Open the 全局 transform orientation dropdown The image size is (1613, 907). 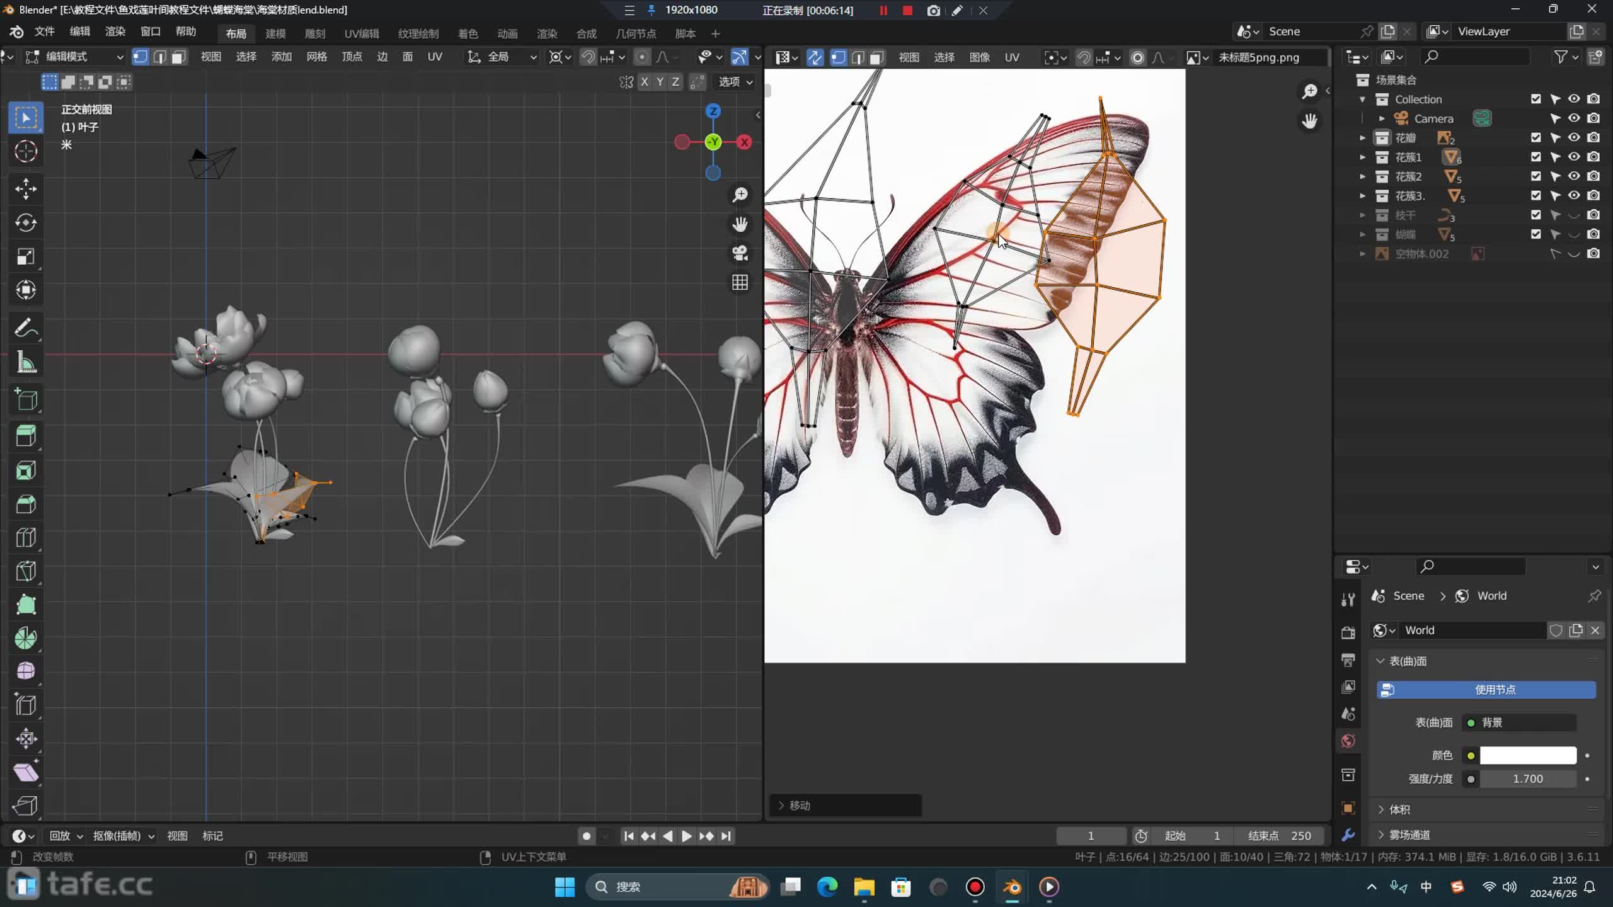click(x=502, y=57)
